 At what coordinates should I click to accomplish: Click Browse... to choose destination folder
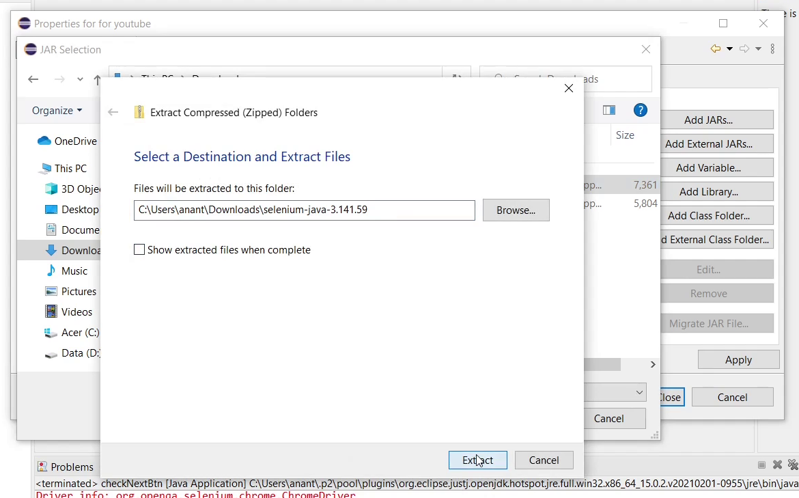coord(516,210)
